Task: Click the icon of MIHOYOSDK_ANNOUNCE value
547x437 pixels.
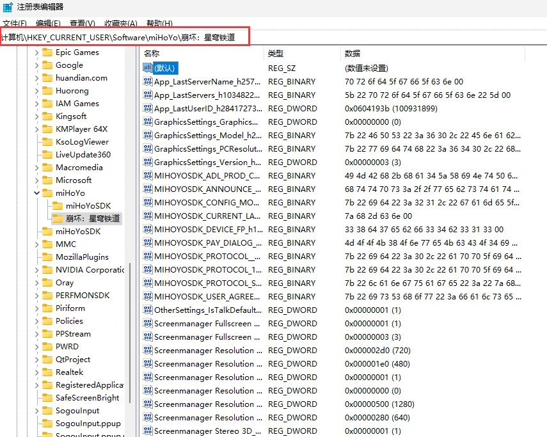Action: (148, 189)
